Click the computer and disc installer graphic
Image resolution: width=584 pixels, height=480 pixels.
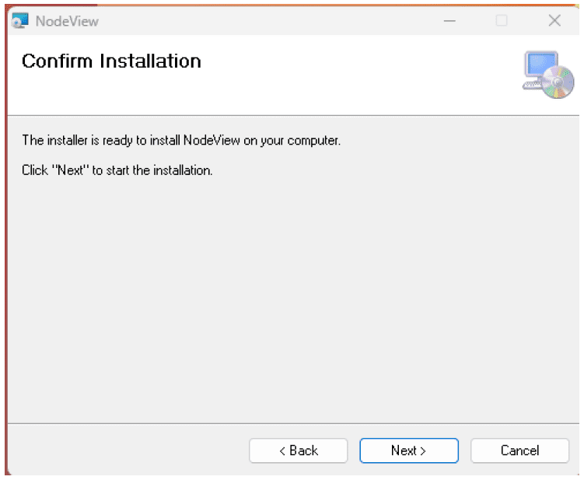[548, 75]
